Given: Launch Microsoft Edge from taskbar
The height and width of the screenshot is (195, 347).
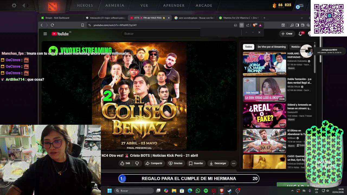Looking at the screenshot, I should click(x=190, y=191).
